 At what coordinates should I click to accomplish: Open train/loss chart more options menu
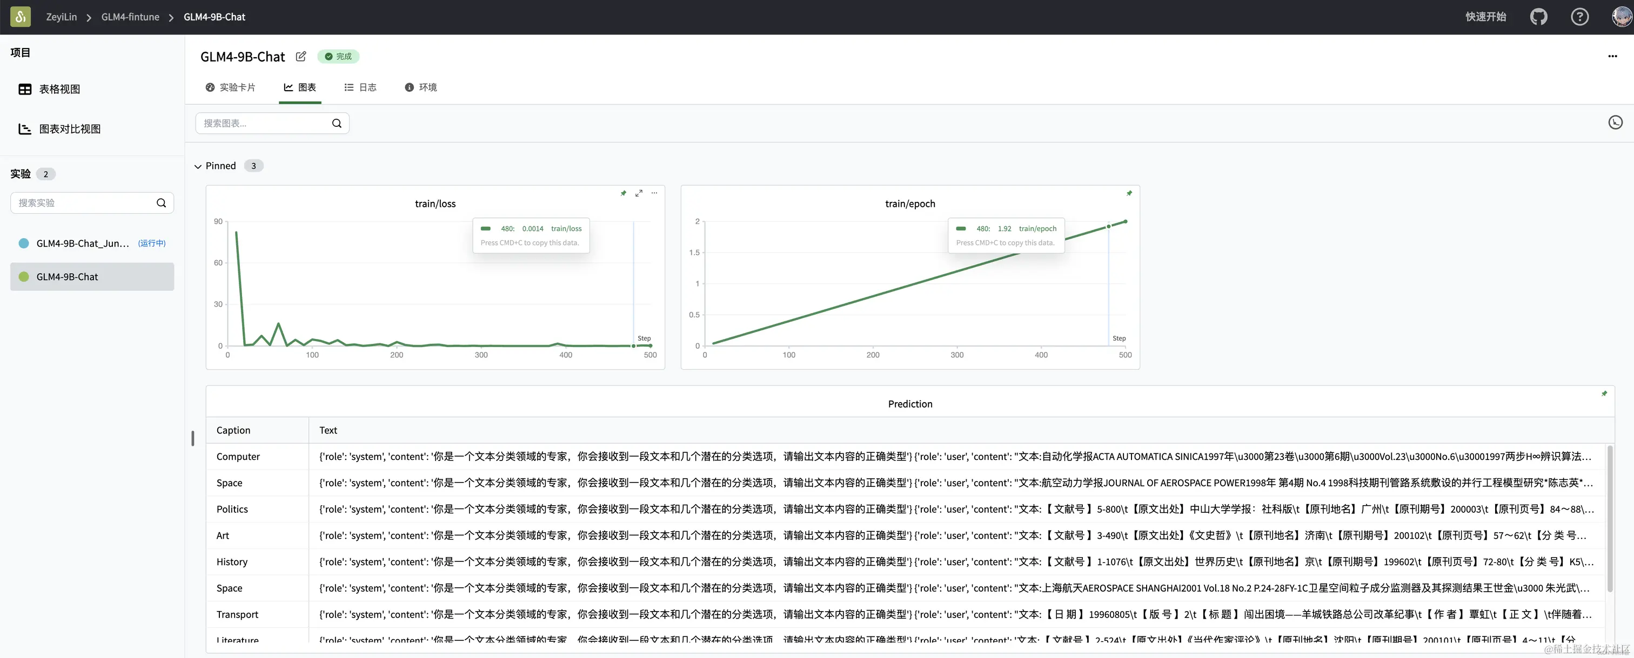click(654, 193)
